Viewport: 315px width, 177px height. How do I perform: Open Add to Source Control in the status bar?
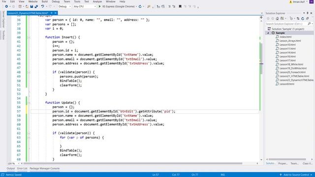click(296, 175)
